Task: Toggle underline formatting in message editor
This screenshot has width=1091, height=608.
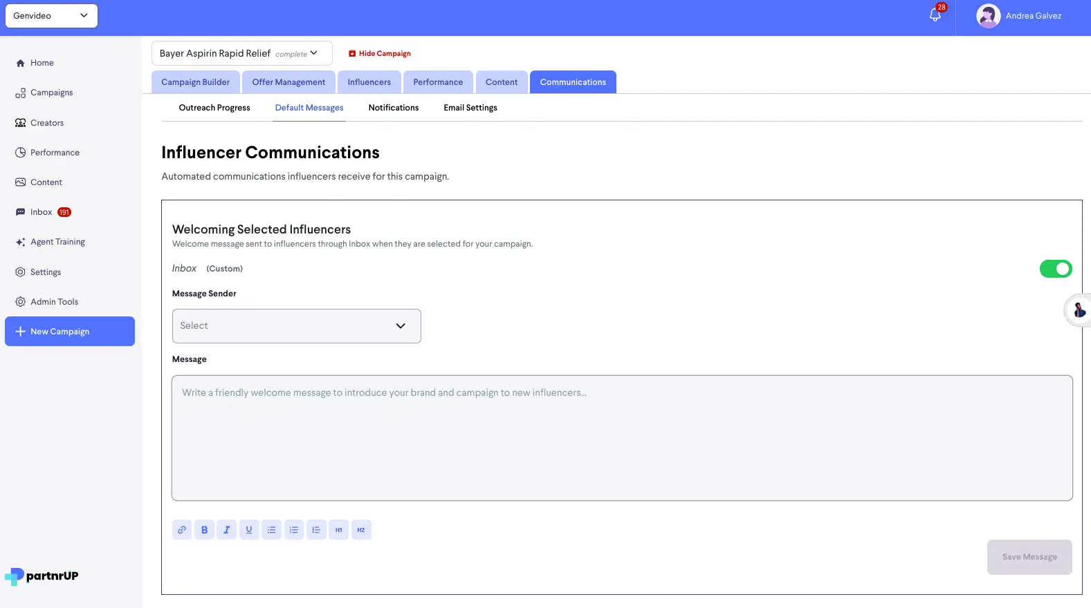Action: tap(249, 530)
